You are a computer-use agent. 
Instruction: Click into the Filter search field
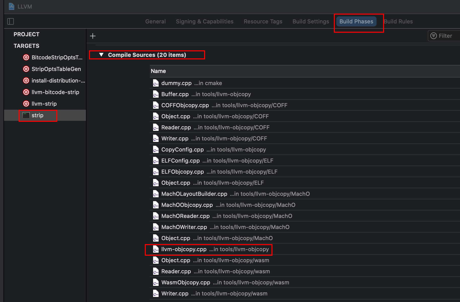[444, 36]
